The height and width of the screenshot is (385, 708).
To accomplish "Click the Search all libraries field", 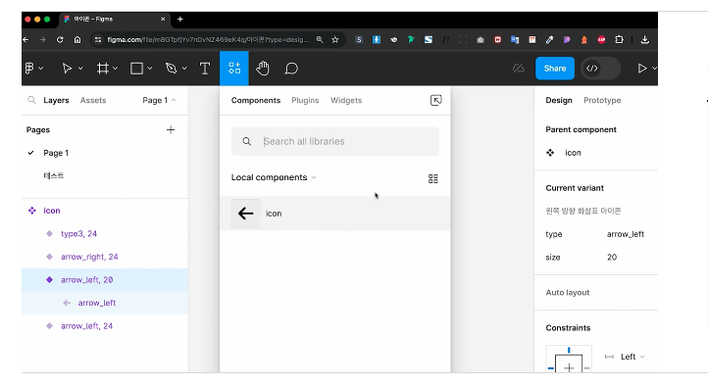I will click(335, 141).
